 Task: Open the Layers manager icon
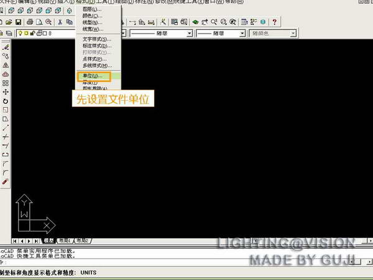coord(9,34)
